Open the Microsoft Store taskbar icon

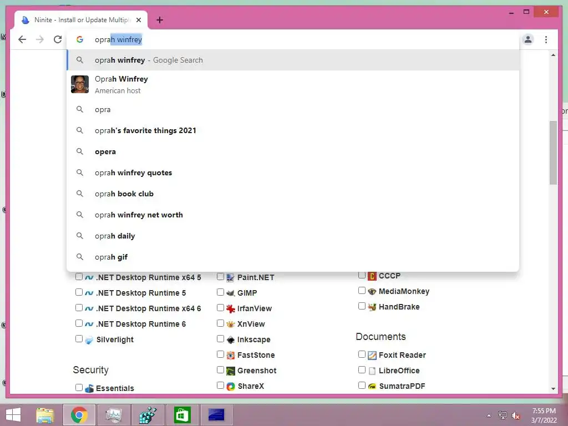coord(182,415)
